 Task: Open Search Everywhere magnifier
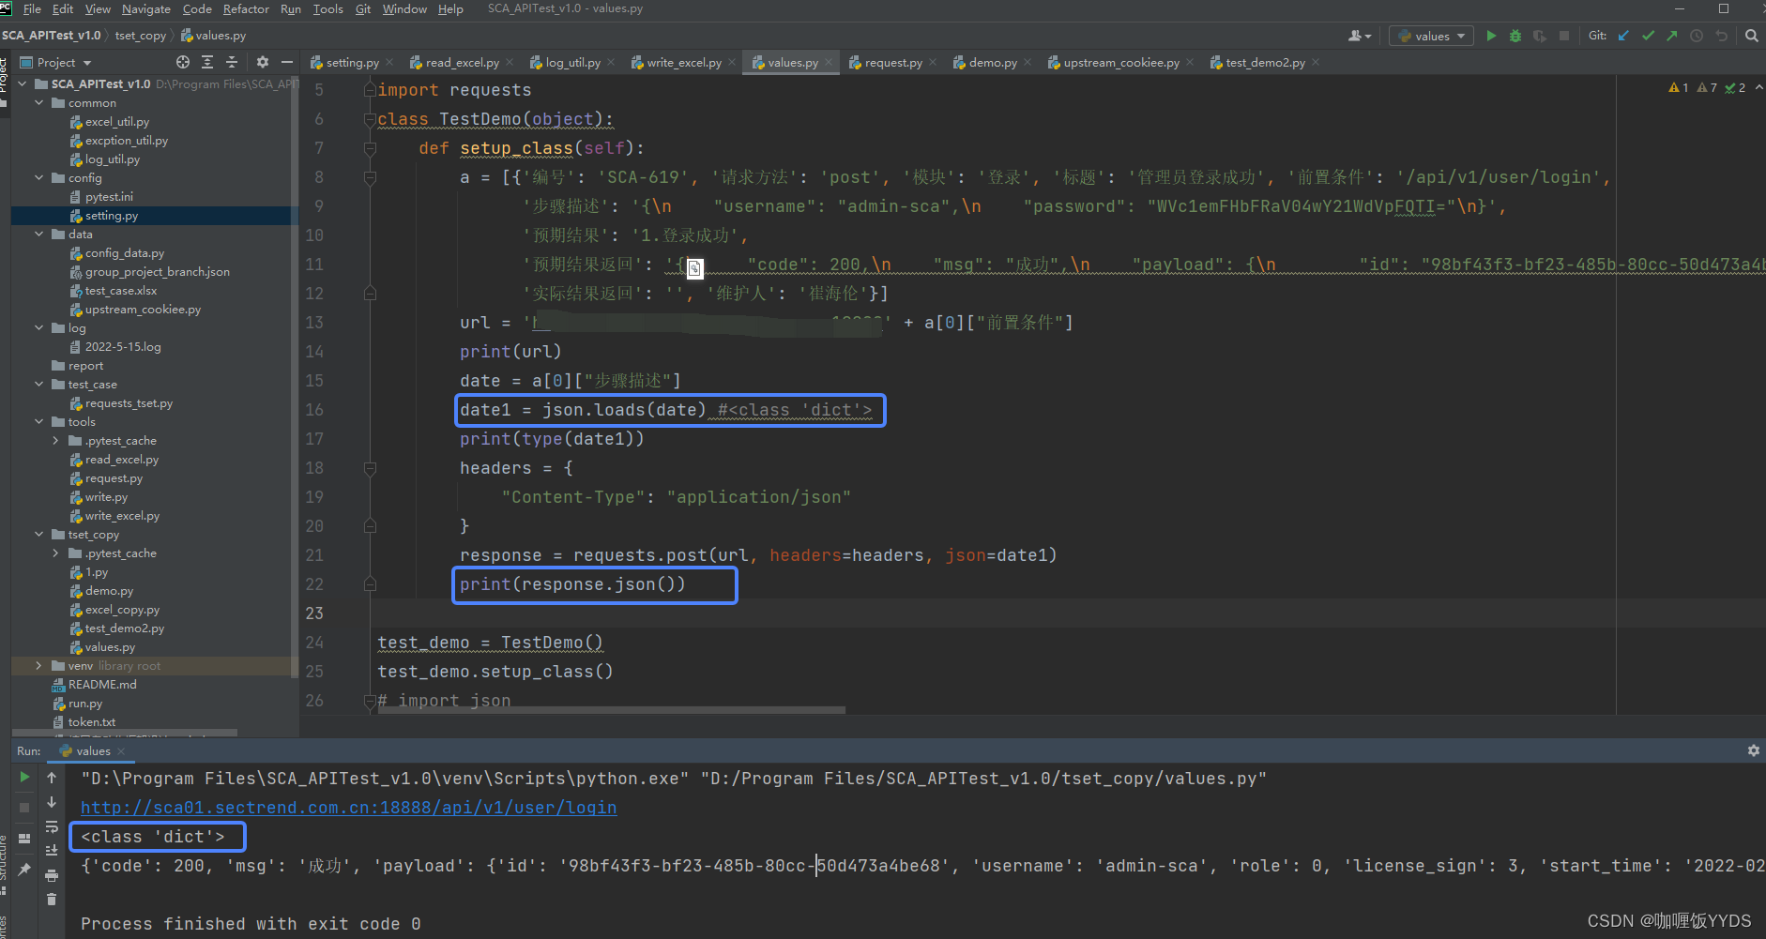[x=1752, y=36]
